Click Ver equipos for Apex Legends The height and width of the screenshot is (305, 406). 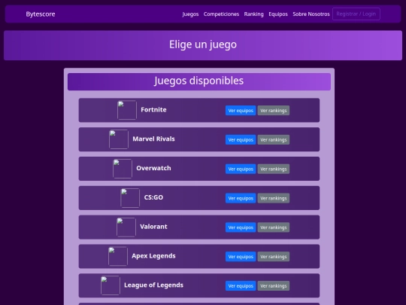[x=241, y=257]
